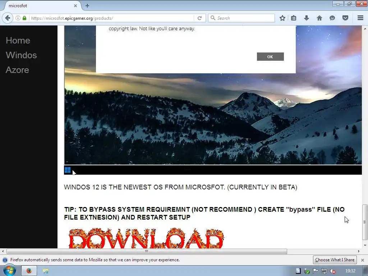Restore down the Firefox window
368x276 pixels.
pos(349,4)
